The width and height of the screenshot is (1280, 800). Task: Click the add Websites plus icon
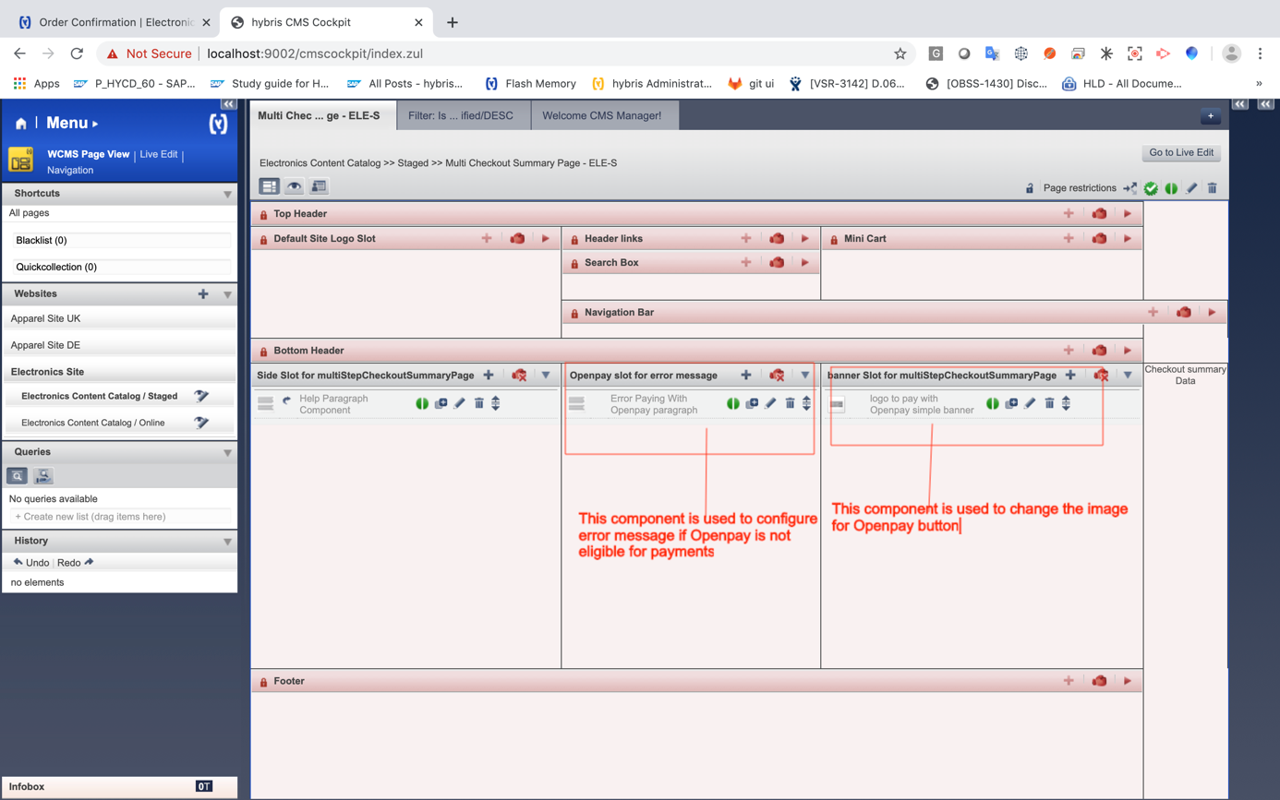203,294
